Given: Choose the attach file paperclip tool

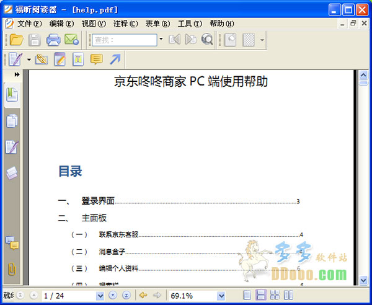Looking at the screenshot, I should 42,60.
